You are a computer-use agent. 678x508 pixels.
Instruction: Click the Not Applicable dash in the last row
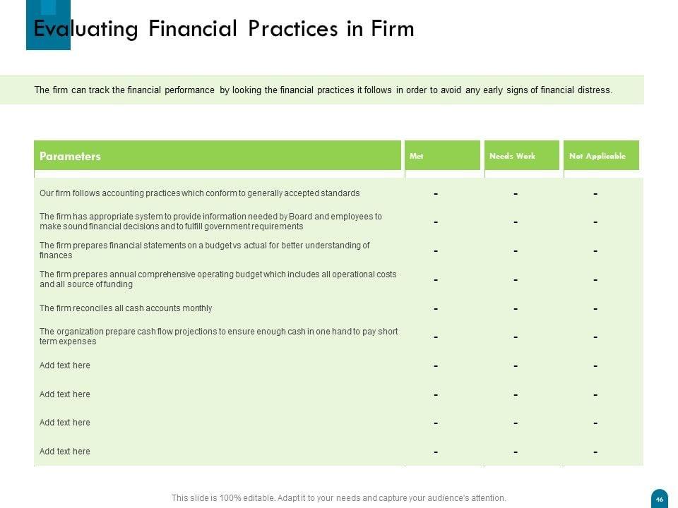pos(595,452)
